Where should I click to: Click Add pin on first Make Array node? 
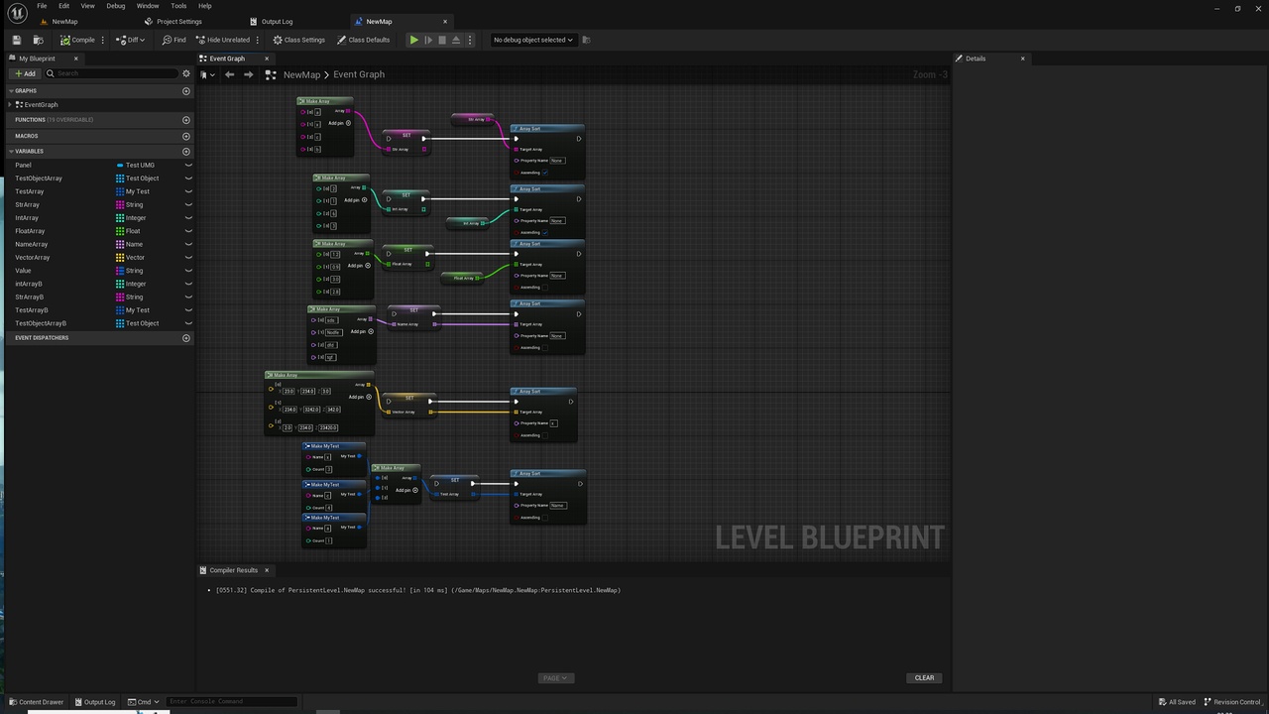click(339, 123)
